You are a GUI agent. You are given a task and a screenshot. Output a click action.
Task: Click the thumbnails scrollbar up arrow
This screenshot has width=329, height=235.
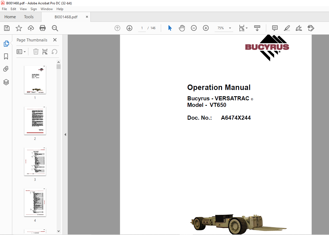tap(58, 62)
